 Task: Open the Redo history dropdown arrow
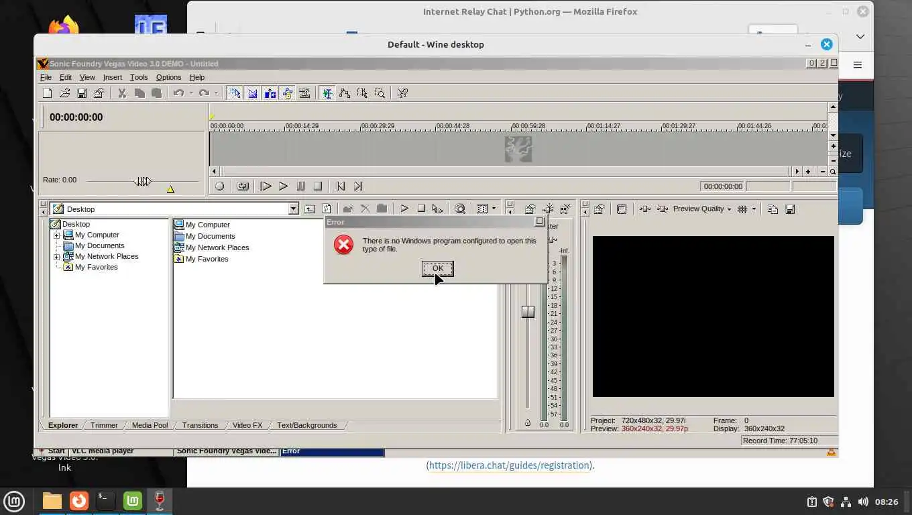click(x=216, y=93)
